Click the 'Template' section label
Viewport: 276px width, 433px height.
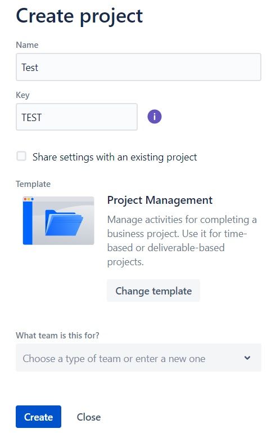click(33, 184)
